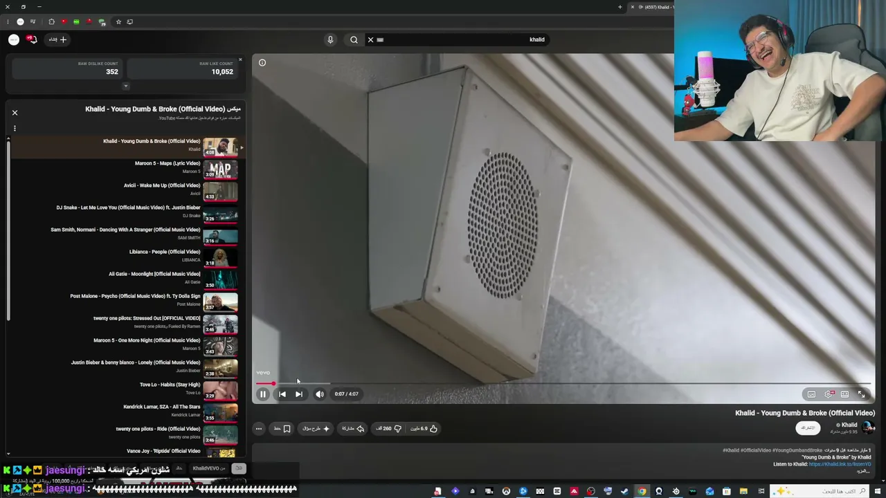Expand the raw counts panel arrow
The image size is (886, 498).
tap(125, 86)
